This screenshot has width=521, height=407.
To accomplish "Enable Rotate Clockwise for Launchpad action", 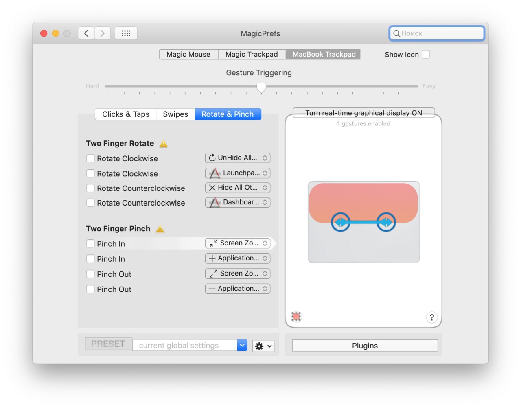I will (x=90, y=173).
